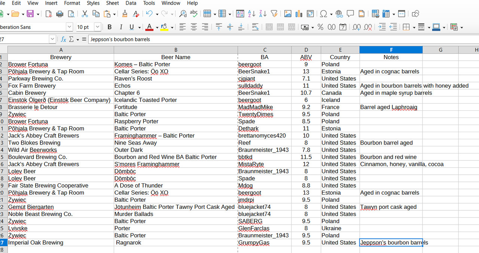Open Headers and Footers icon
This screenshot has height=253, width=479.
pos(362,14)
